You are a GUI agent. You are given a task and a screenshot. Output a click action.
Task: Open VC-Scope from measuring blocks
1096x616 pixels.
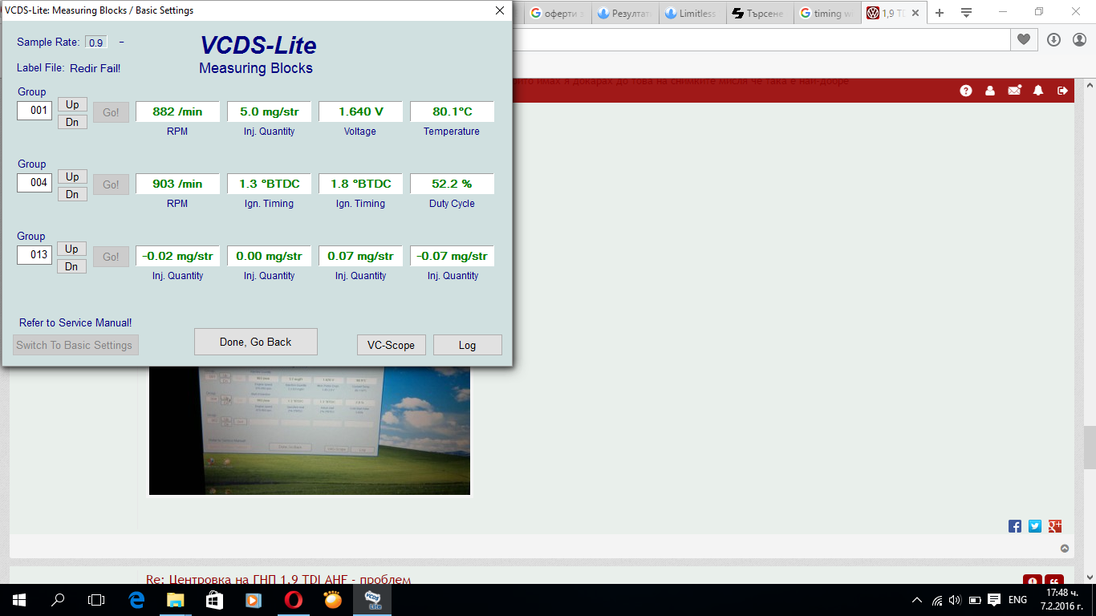tap(391, 345)
